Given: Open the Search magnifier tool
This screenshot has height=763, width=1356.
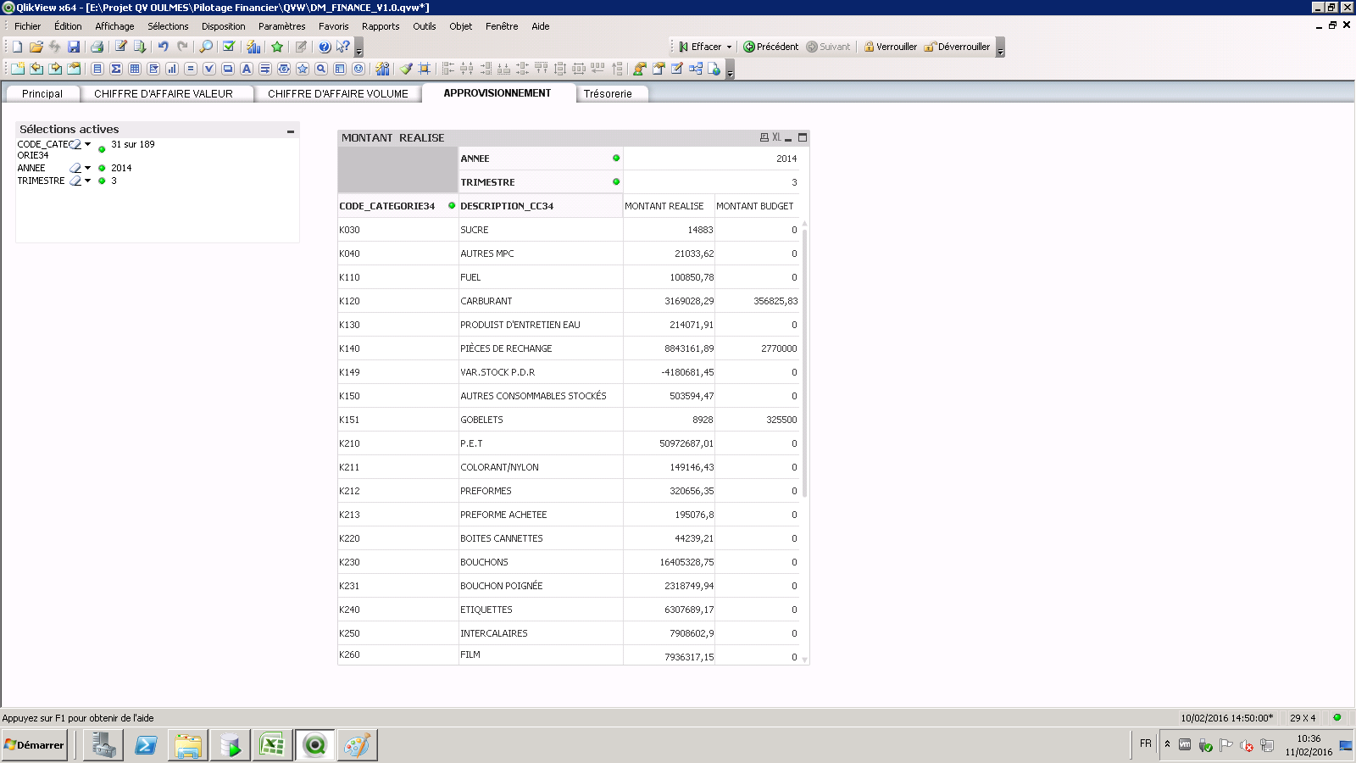Looking at the screenshot, I should 206,47.
